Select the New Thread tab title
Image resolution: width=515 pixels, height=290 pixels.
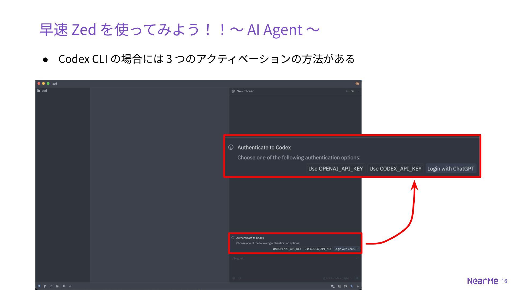(245, 91)
